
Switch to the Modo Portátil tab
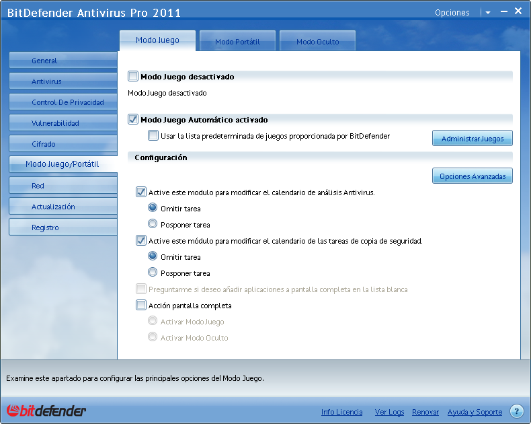point(237,41)
